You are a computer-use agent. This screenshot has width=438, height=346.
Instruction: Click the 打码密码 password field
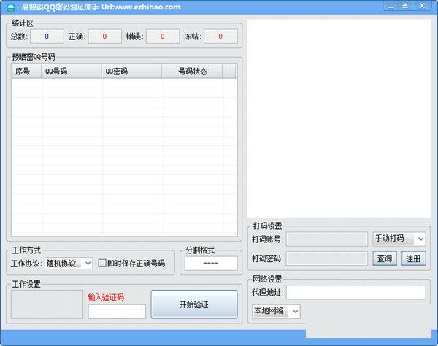click(327, 258)
